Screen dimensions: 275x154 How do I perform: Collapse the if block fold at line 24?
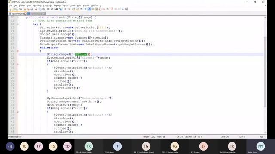18,65
